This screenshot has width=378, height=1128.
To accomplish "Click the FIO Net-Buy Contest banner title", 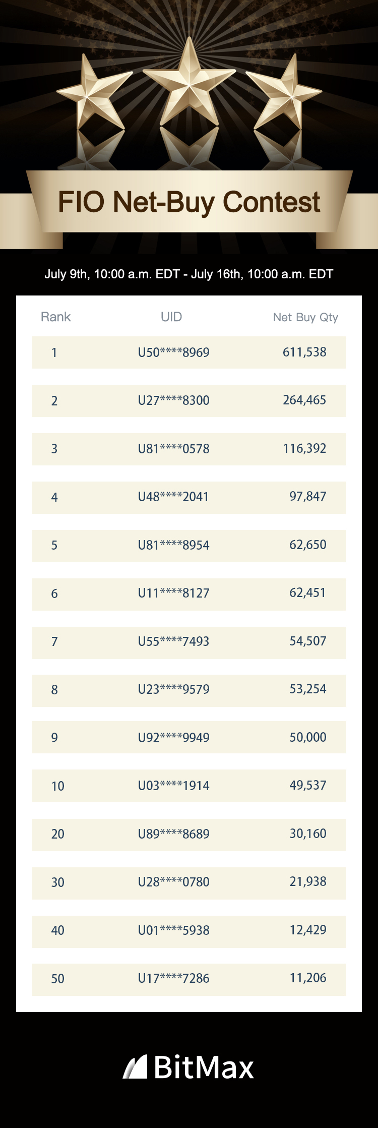I will tap(189, 202).
